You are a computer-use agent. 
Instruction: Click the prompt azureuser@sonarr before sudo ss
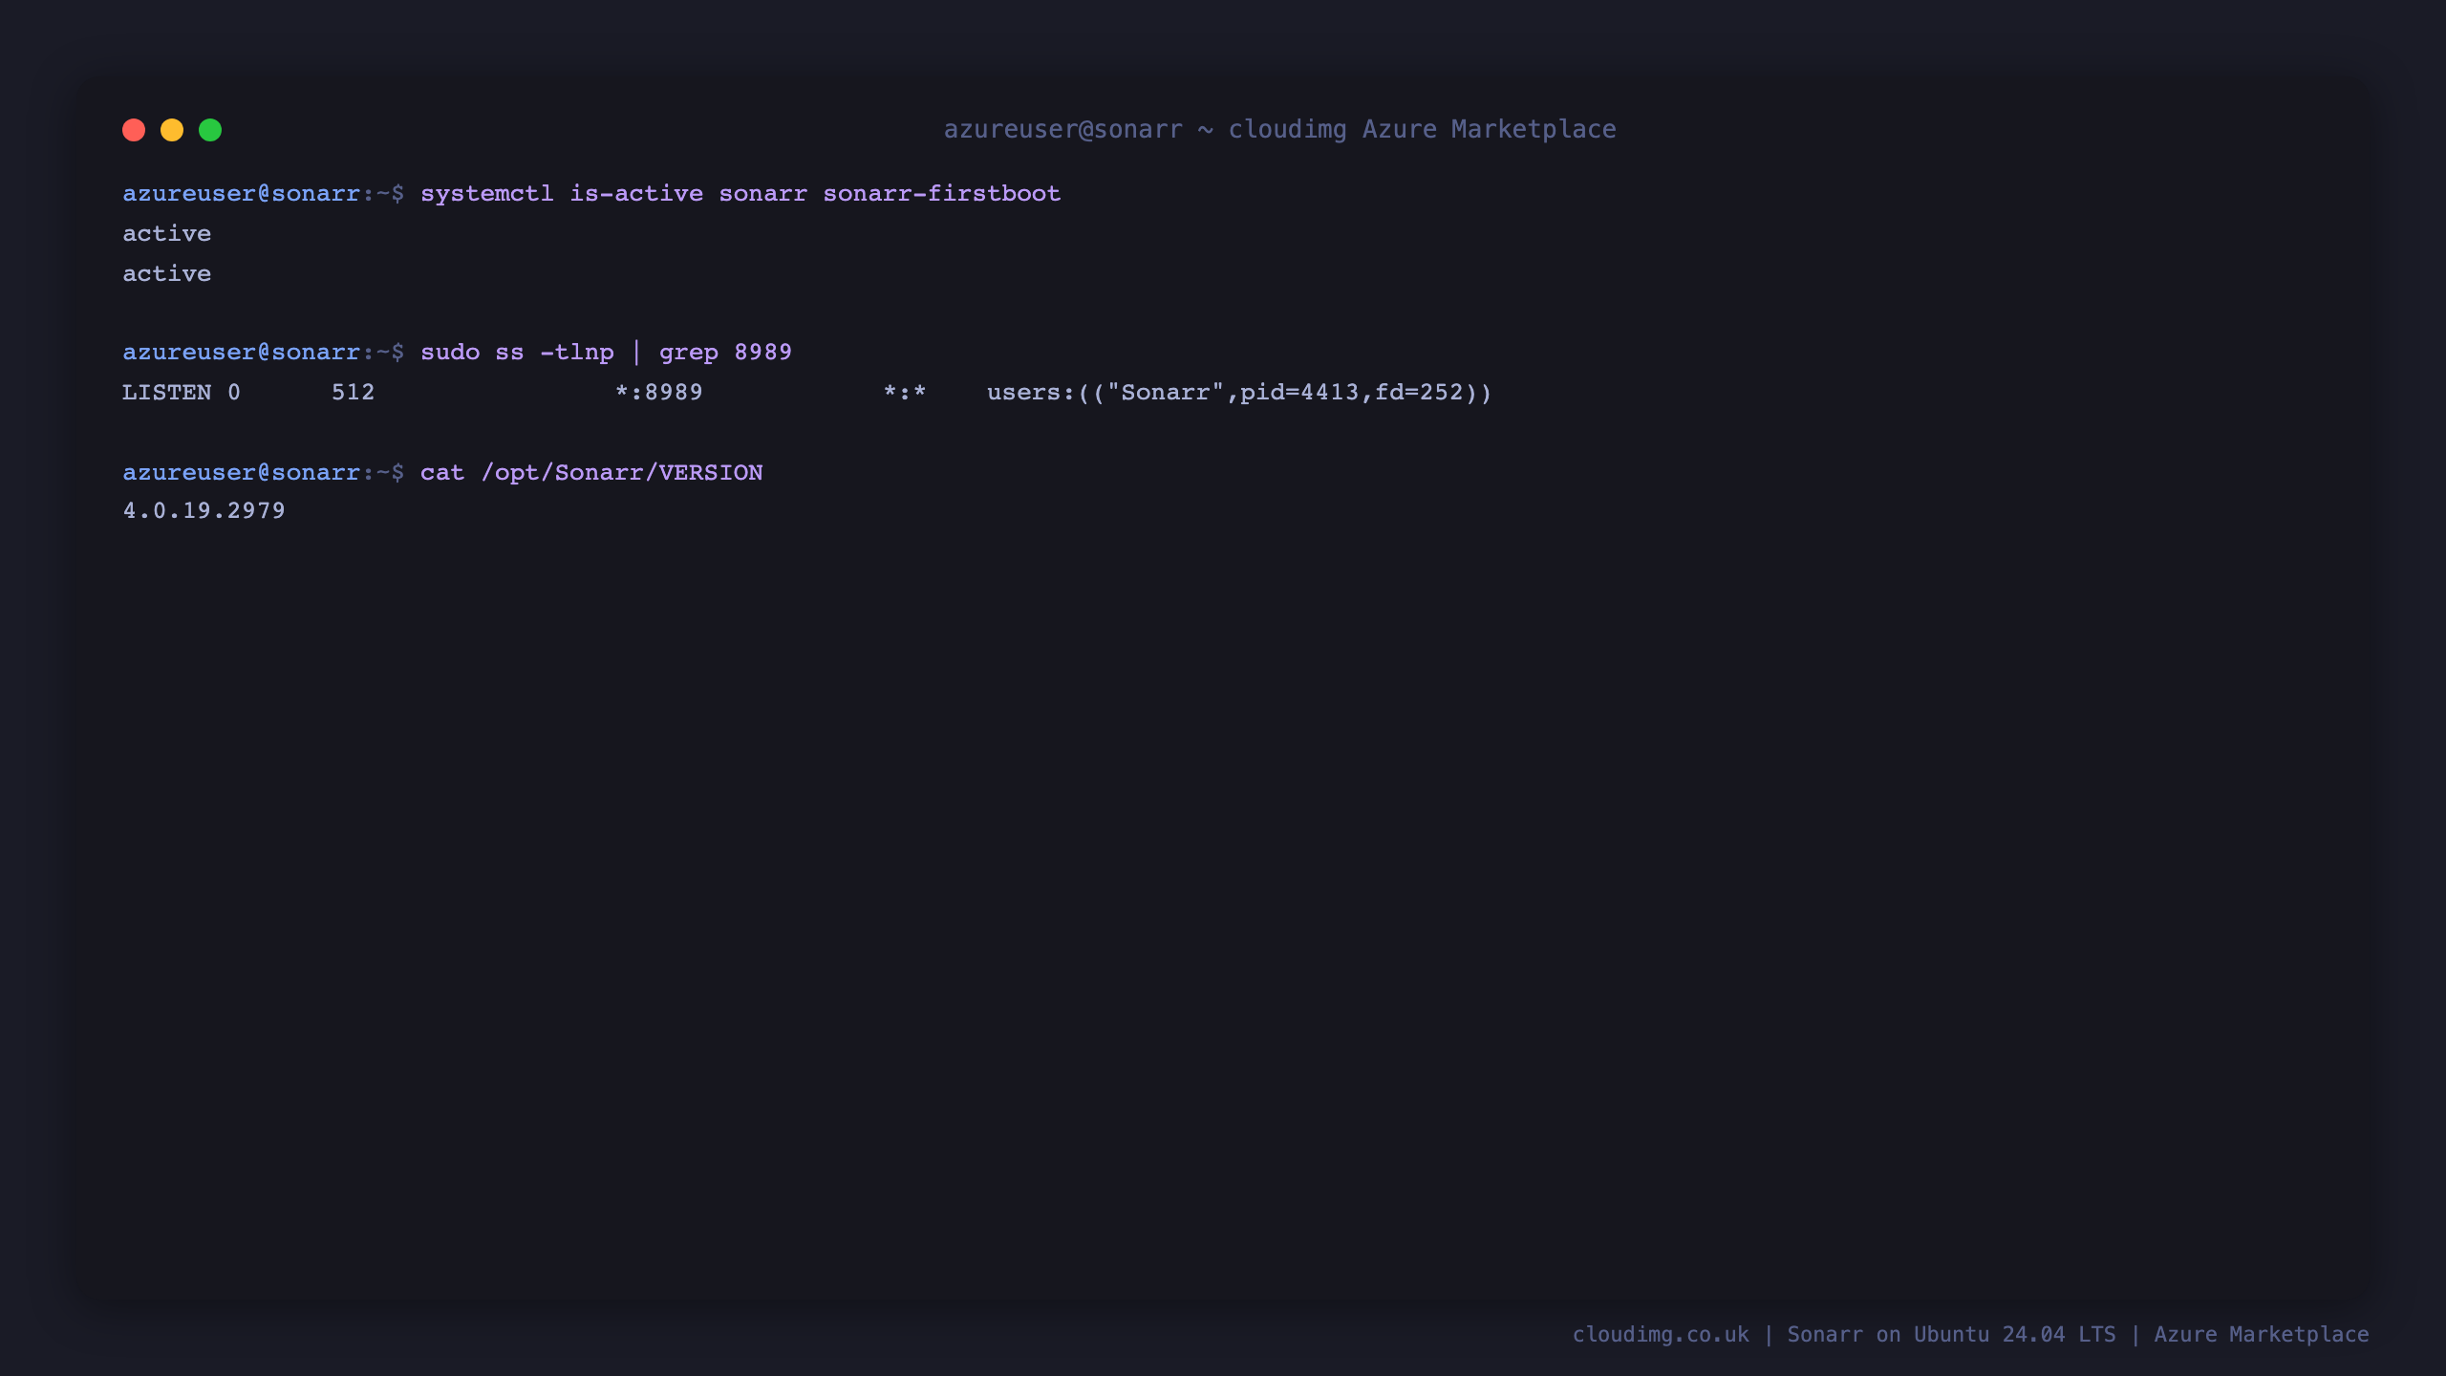(241, 352)
